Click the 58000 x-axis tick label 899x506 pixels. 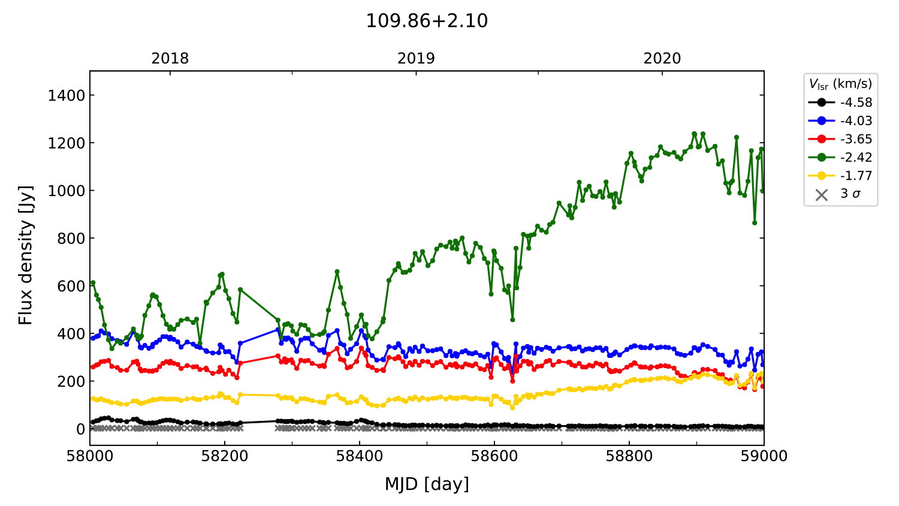[90, 457]
